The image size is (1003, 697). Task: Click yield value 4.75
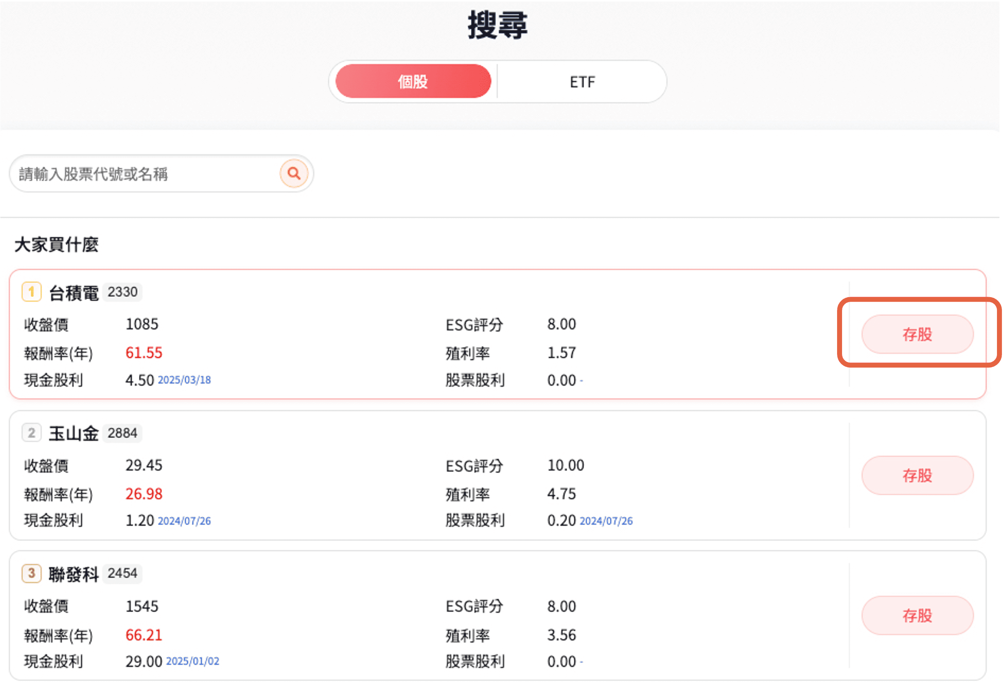tap(562, 493)
